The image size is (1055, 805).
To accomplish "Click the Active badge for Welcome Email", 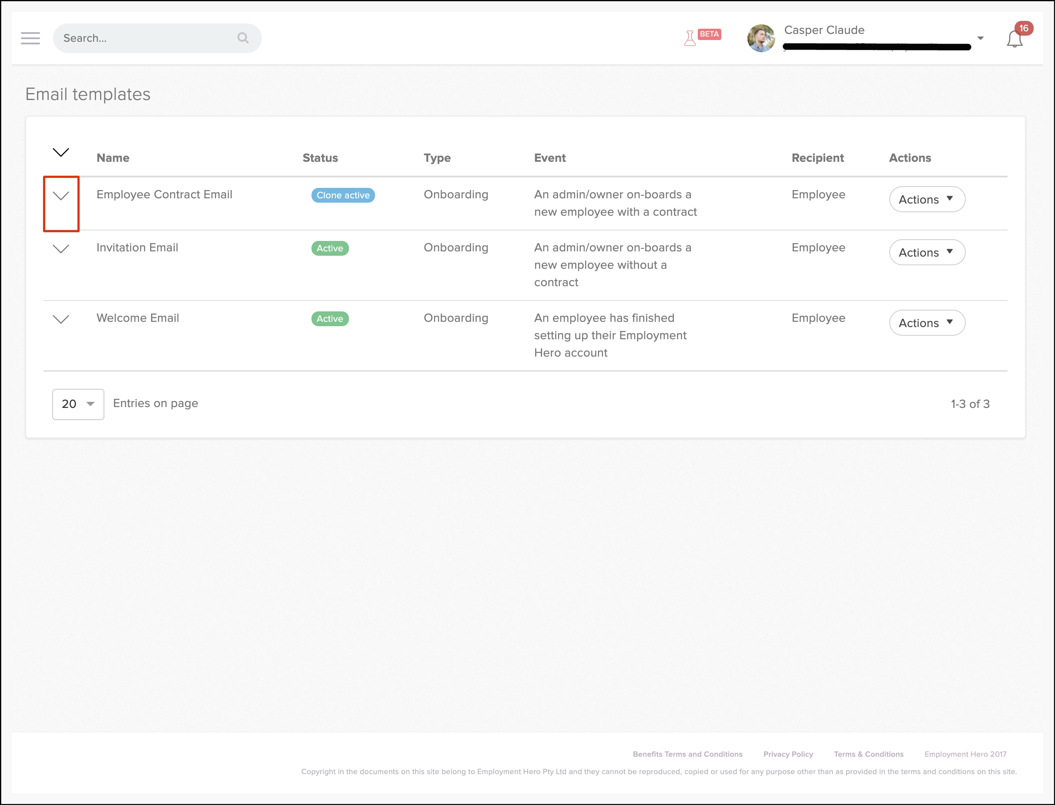I will point(330,319).
